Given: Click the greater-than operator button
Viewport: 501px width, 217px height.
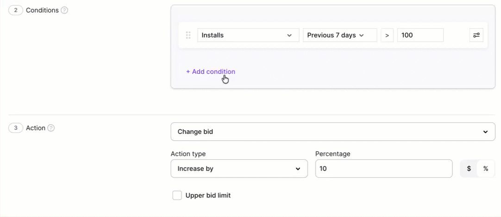Looking at the screenshot, I should [387, 35].
